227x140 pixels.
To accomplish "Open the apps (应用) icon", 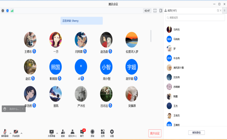I will coord(103,132).
